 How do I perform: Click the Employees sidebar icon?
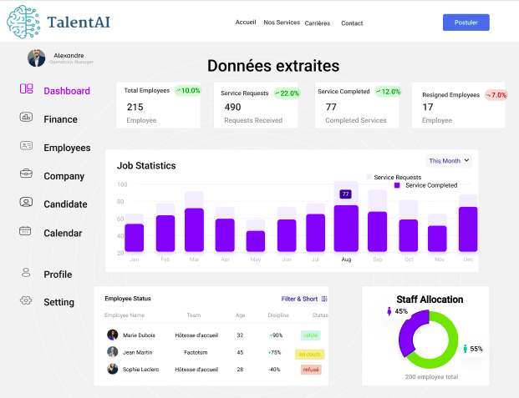(26, 147)
